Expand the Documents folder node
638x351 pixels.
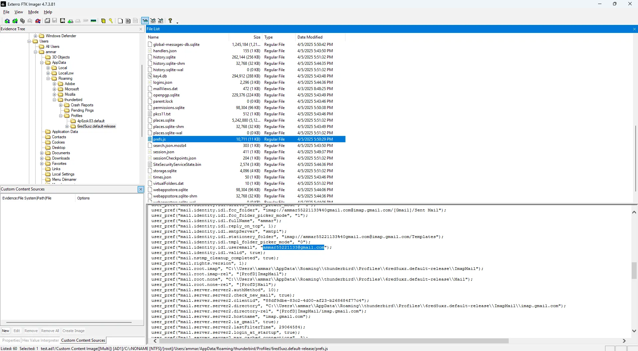point(42,153)
